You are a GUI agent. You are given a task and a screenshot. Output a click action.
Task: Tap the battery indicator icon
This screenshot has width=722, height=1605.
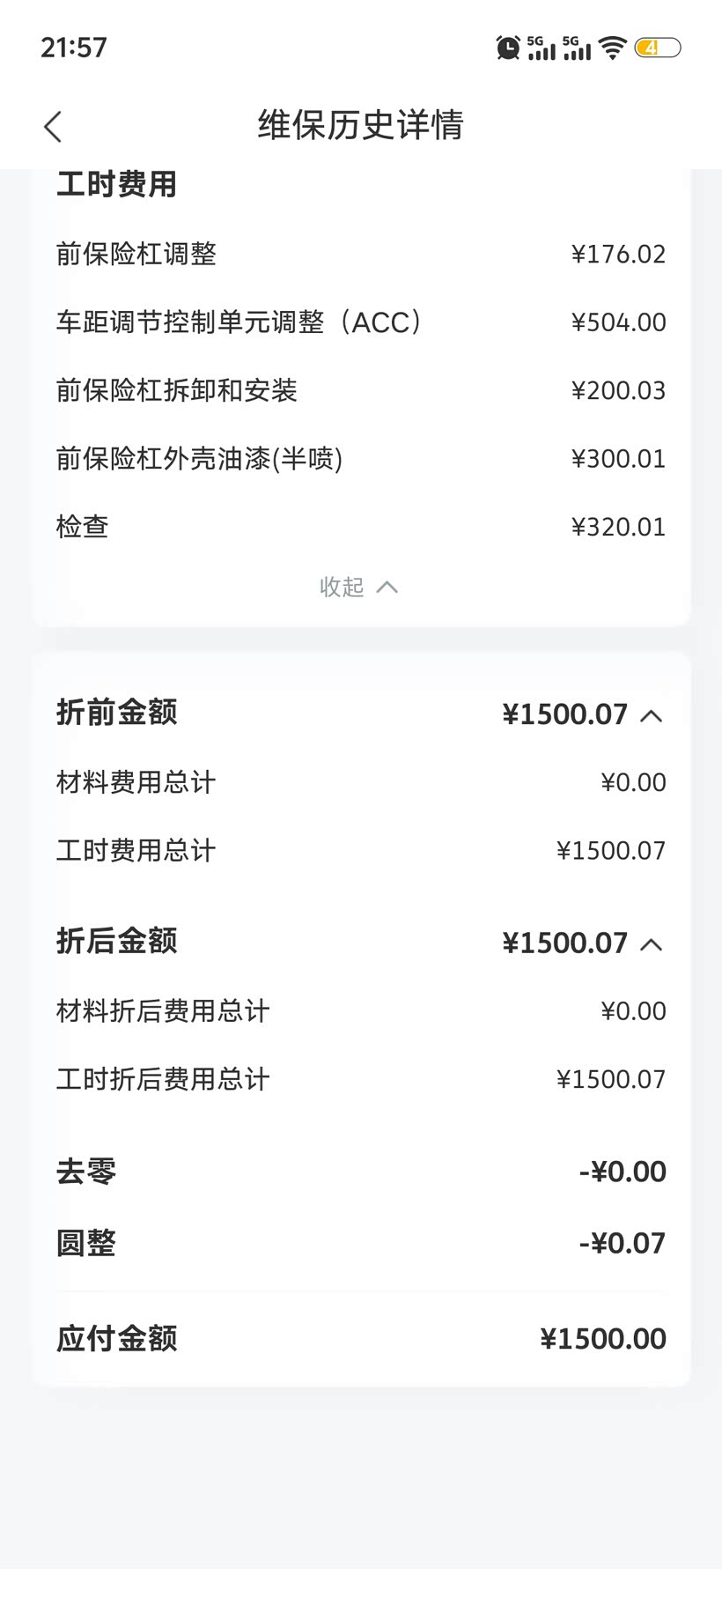point(657,48)
